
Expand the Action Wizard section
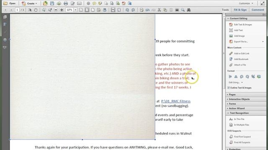click(246, 108)
